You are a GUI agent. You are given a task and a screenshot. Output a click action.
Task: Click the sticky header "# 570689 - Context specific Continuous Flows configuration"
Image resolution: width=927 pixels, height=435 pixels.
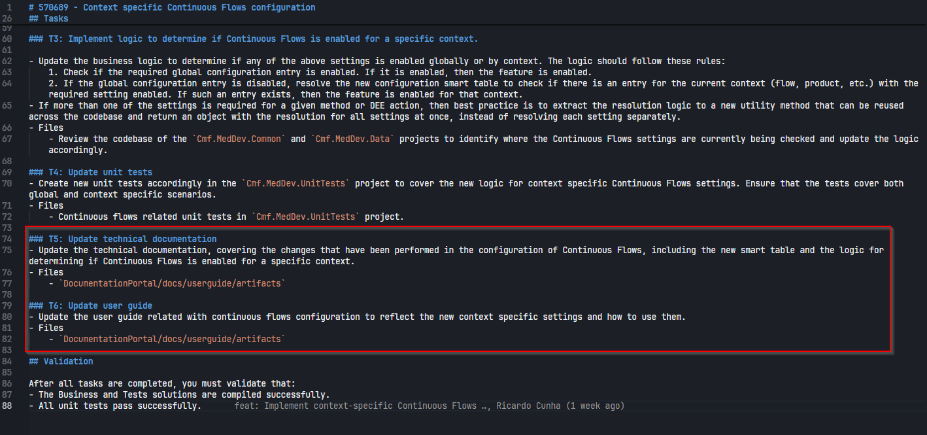click(x=172, y=7)
